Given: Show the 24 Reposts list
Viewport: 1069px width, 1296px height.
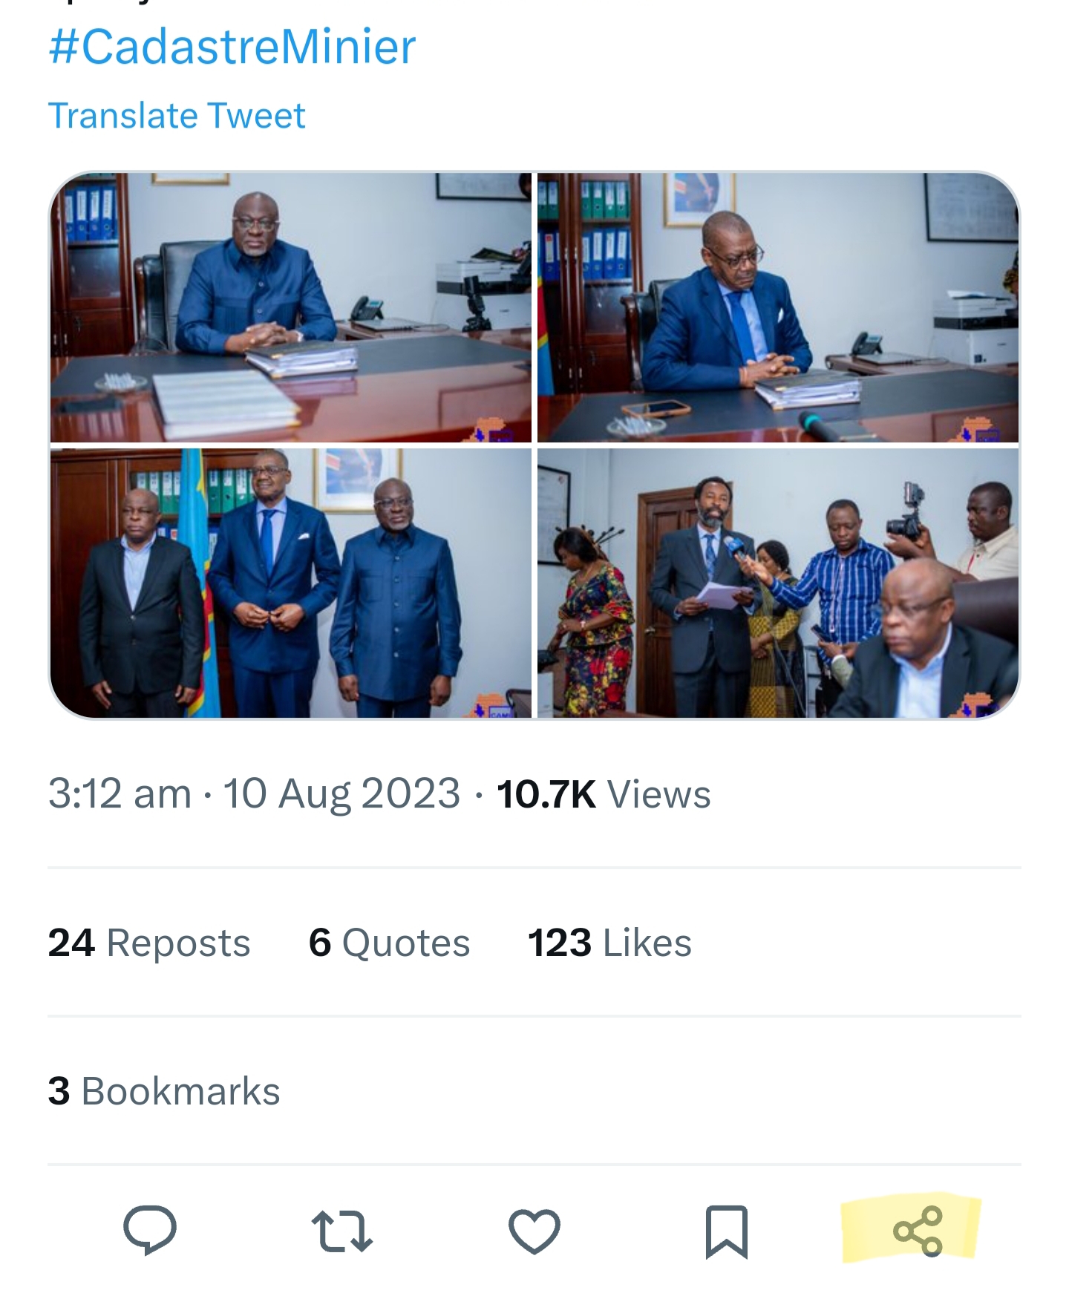Looking at the screenshot, I should [x=149, y=943].
